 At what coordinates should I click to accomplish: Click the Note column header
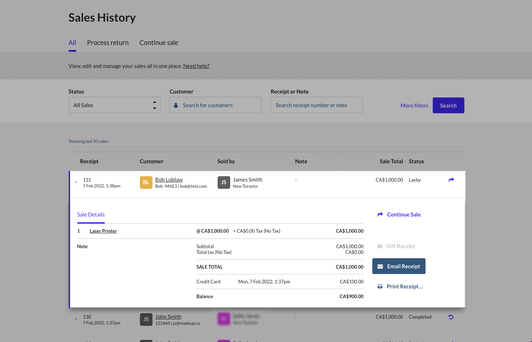301,161
